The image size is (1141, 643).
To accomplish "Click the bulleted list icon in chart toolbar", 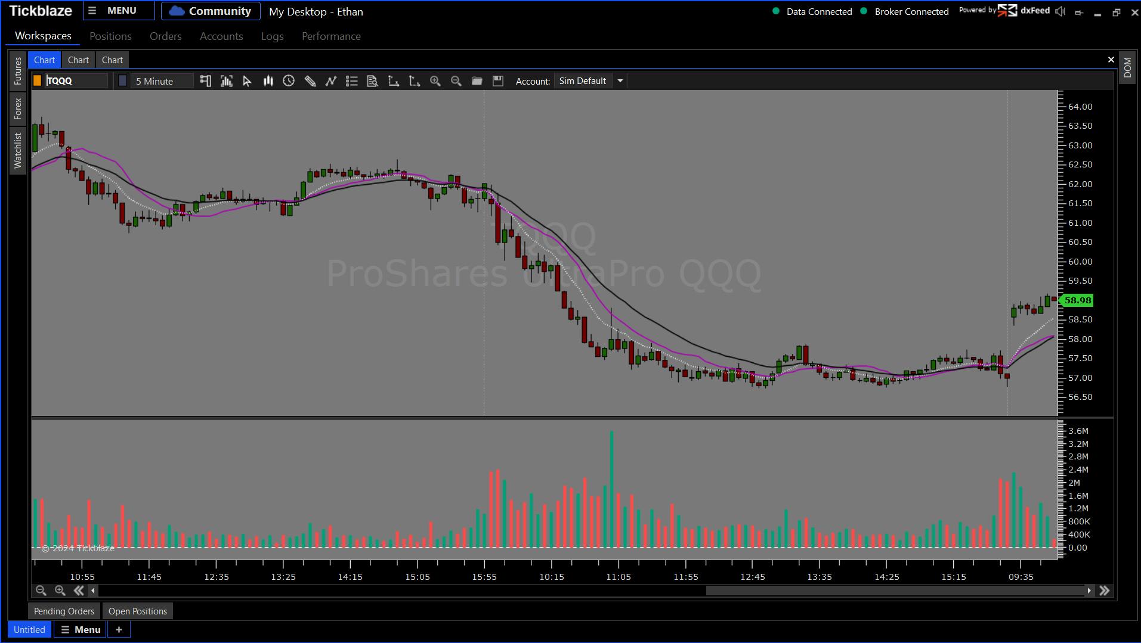I will 352,81.
